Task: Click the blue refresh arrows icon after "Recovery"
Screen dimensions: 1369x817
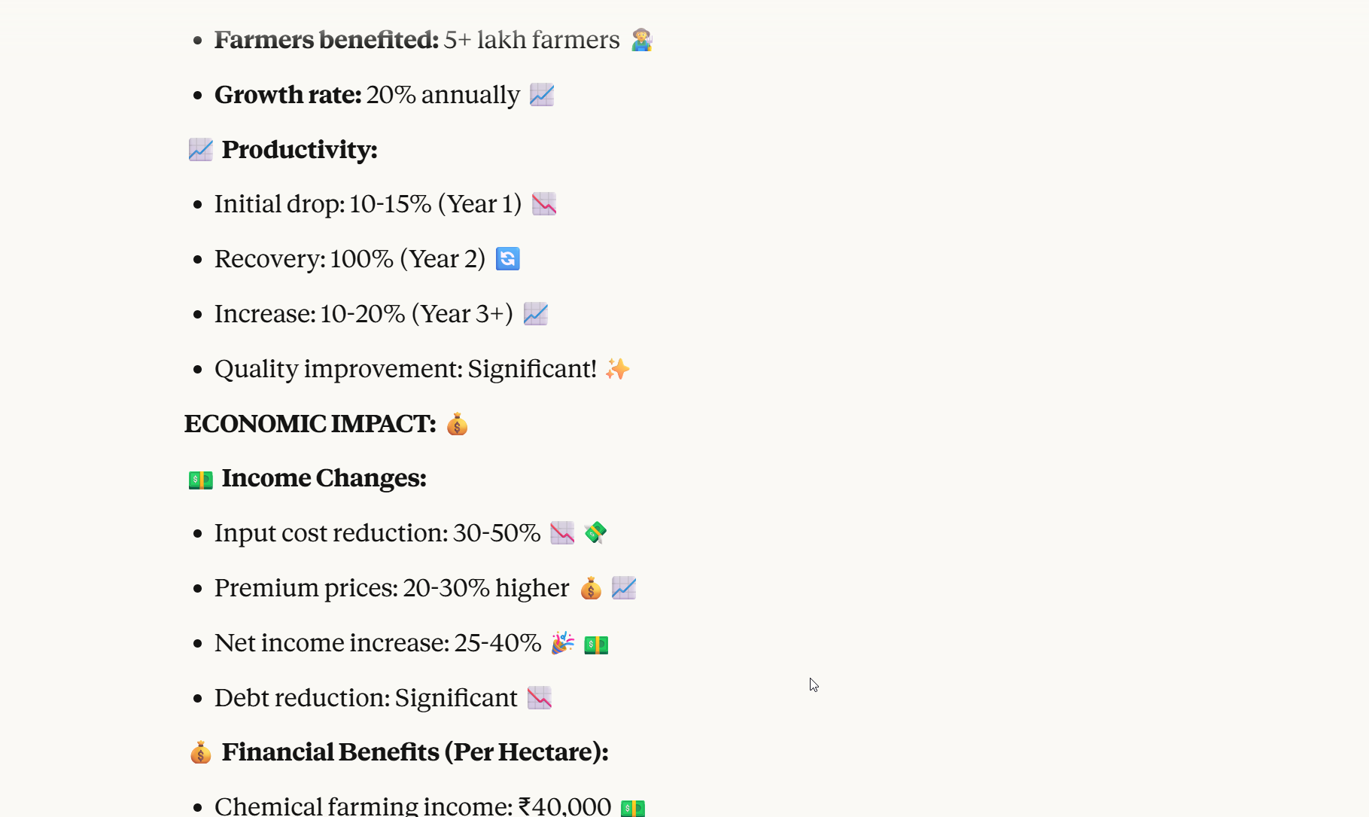Action: point(508,259)
